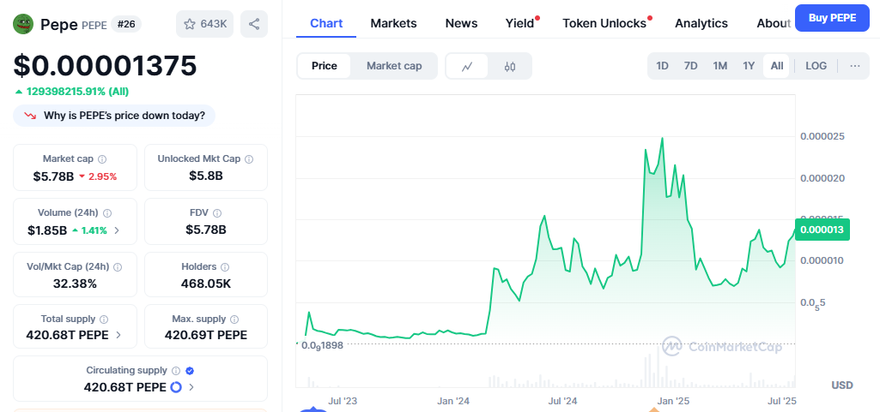Switch chart to Price view

(x=325, y=66)
